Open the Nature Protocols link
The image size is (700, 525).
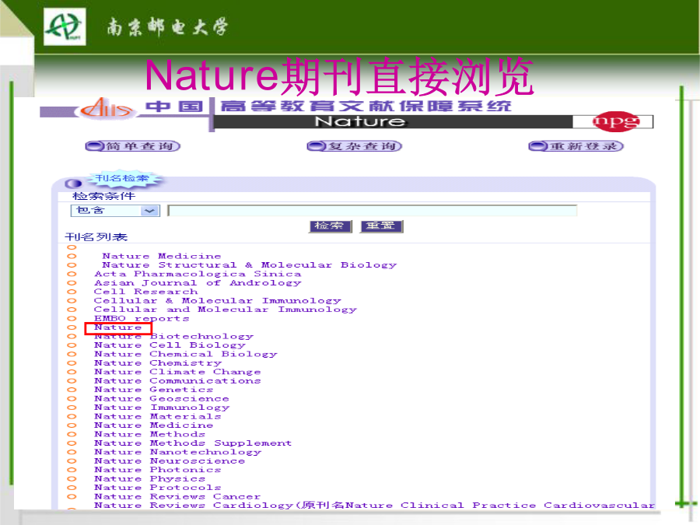click(158, 488)
